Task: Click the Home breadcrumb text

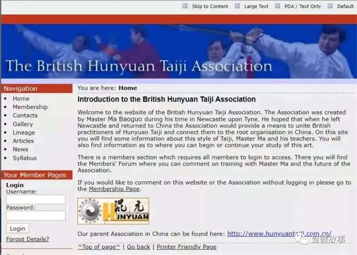Action: click(127, 88)
